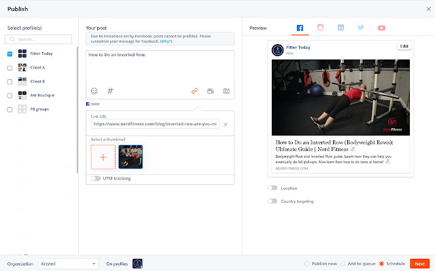435x271 pixels.
Task: Edit the preview headline with pencil icon
Action: coord(353,149)
